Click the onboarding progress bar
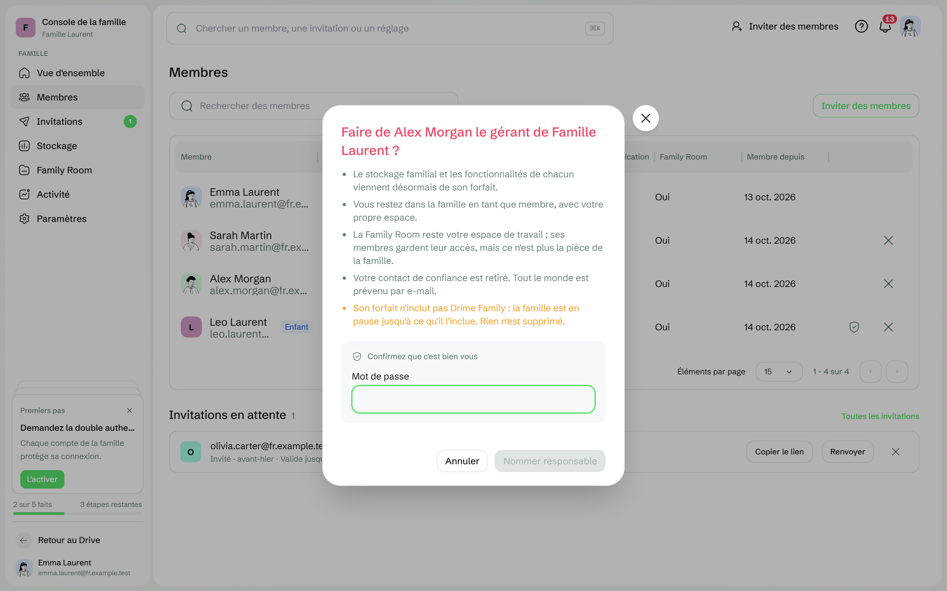The height and width of the screenshot is (591, 947). (x=78, y=514)
